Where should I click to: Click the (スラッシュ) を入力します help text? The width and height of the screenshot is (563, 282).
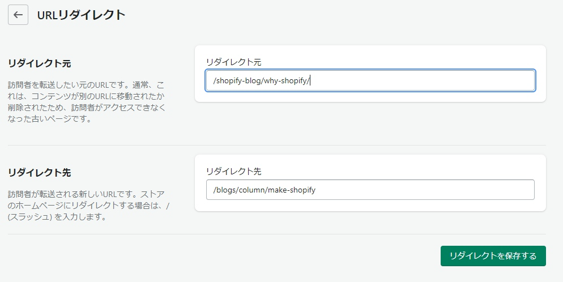point(57,217)
